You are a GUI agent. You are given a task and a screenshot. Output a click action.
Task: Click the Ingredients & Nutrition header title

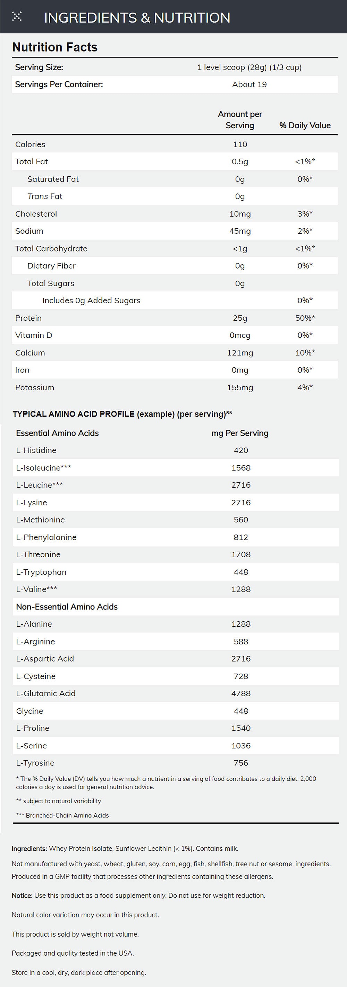pos(137,18)
